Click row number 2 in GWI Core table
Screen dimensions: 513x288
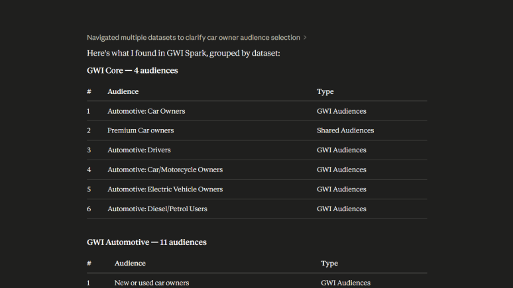coord(89,130)
